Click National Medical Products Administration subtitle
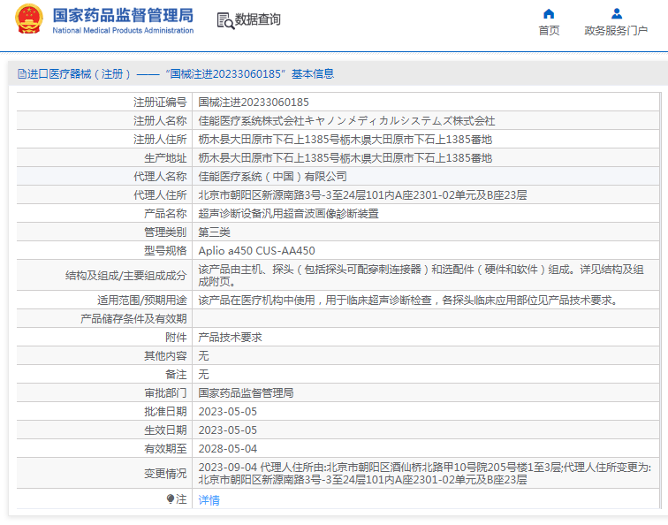668x525 pixels. [x=123, y=31]
